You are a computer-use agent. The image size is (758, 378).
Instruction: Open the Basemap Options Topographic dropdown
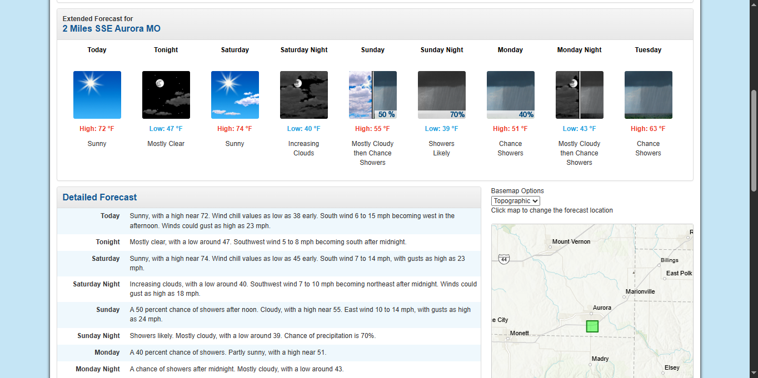(x=515, y=201)
